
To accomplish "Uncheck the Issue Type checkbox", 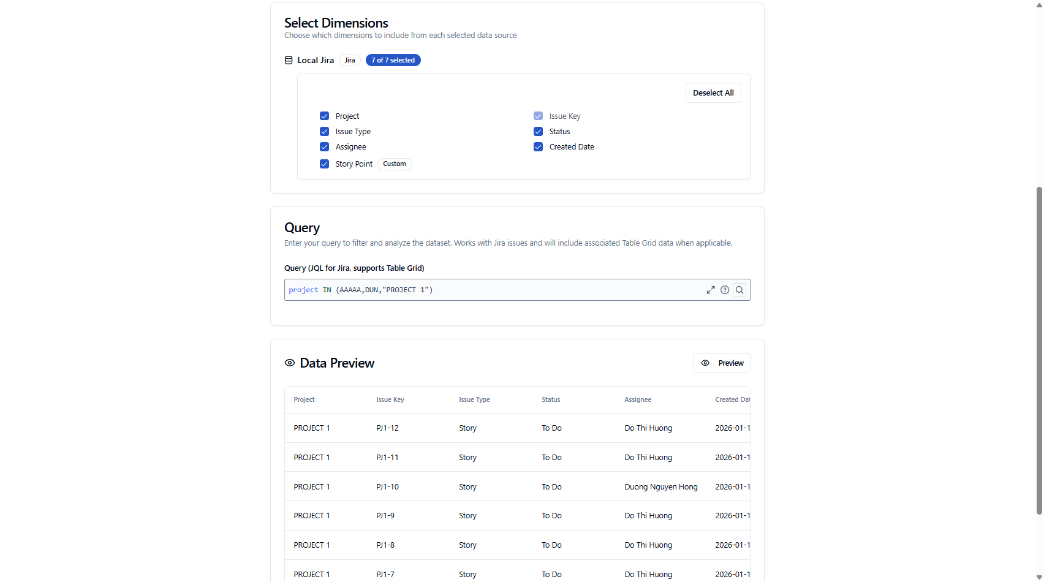I will pos(324,131).
